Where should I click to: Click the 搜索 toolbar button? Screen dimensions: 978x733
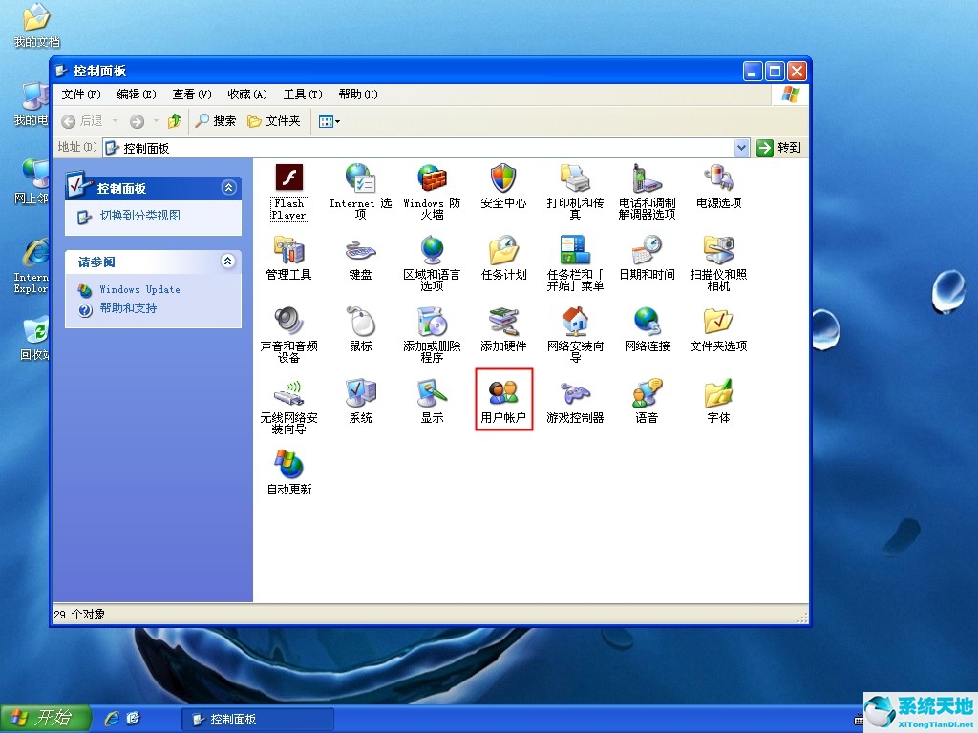pyautogui.click(x=215, y=121)
